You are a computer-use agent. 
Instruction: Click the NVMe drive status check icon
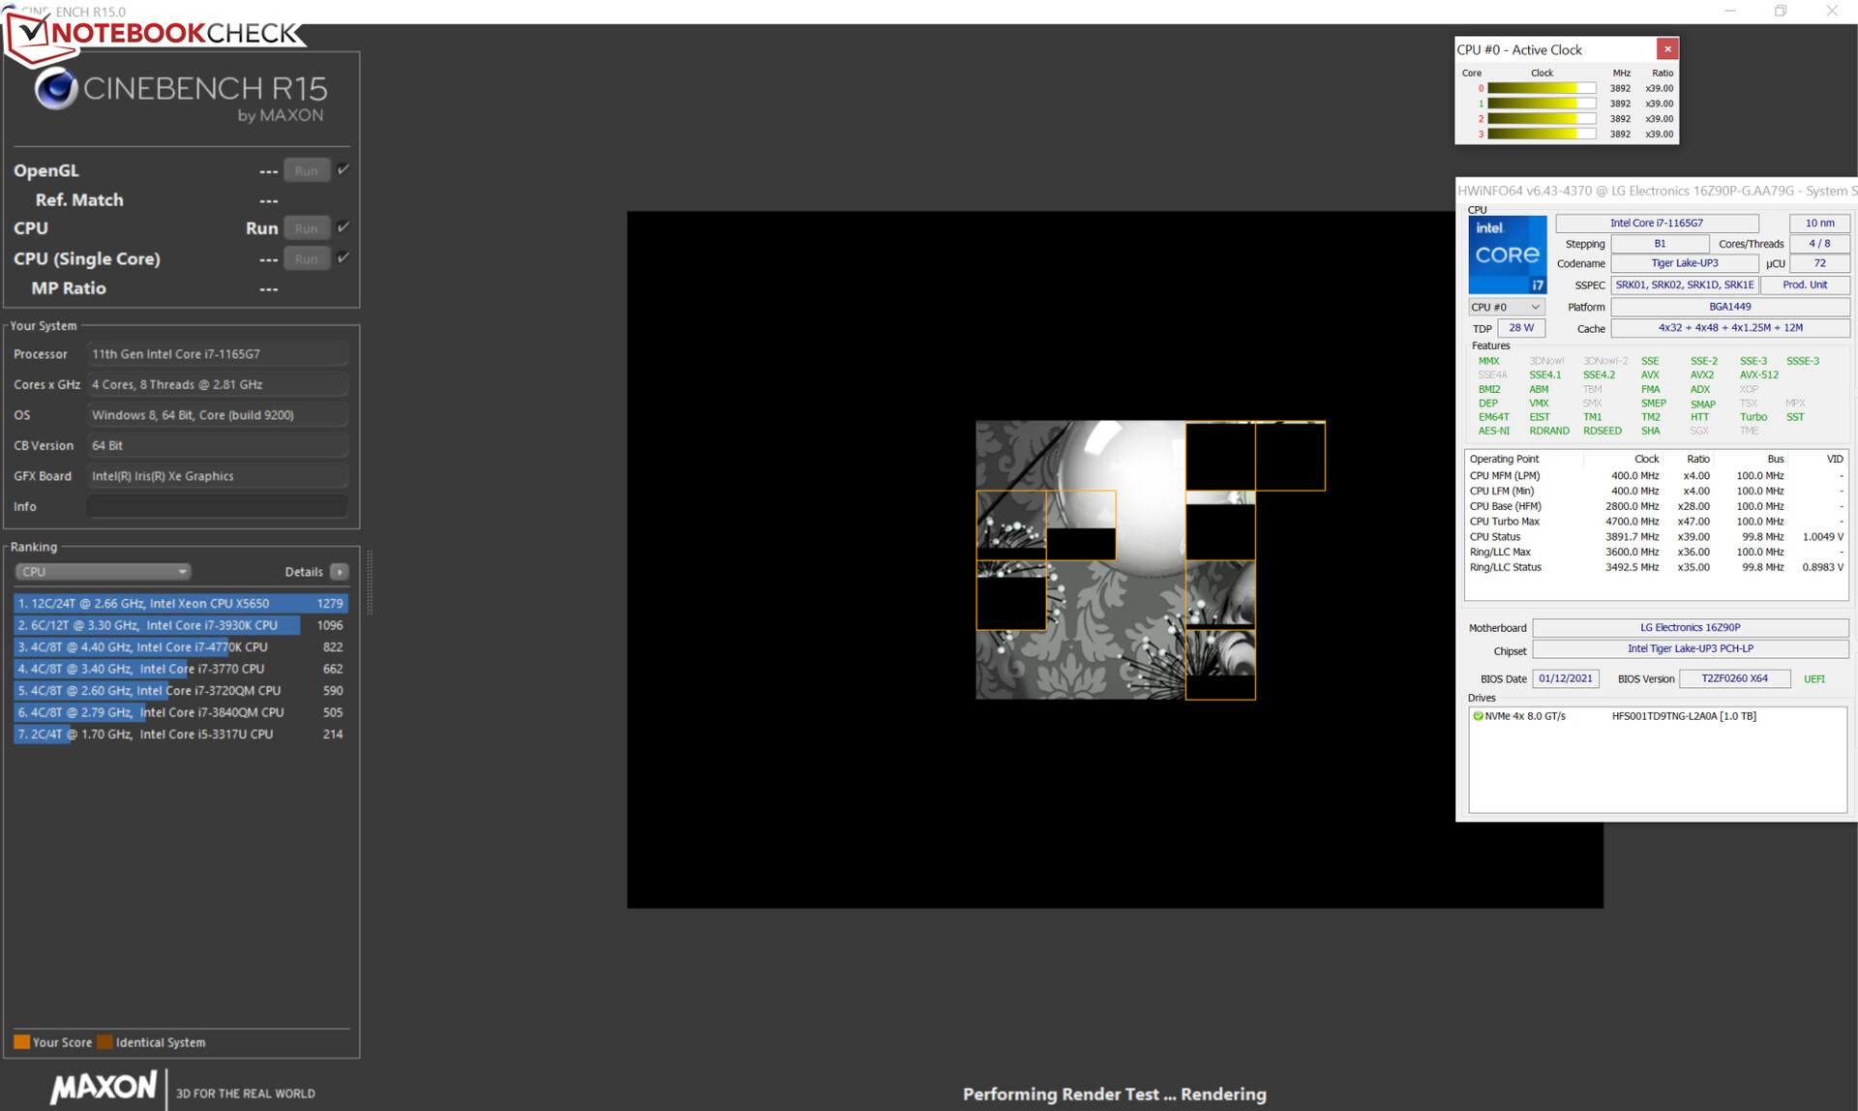coord(1478,716)
